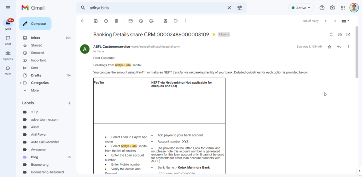The height and width of the screenshot is (177, 362).
Task: Add the email to Tasks
Action: pos(151,21)
